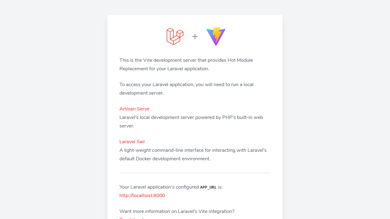The height and width of the screenshot is (219, 390).
Task: Click the red Laravel logo
Action: click(x=175, y=36)
